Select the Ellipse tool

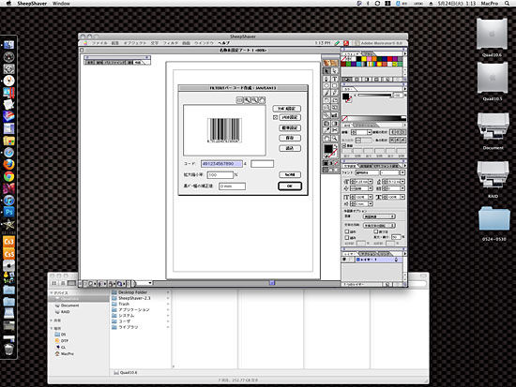pos(326,86)
